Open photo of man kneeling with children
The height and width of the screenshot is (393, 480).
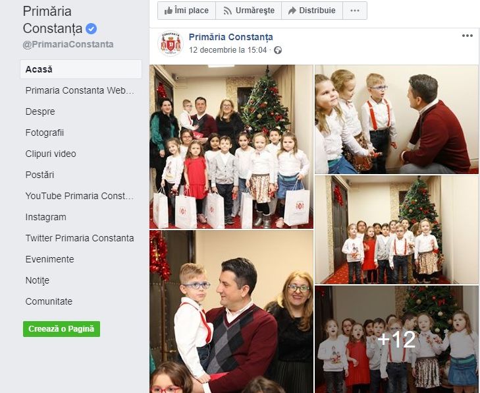click(x=397, y=119)
